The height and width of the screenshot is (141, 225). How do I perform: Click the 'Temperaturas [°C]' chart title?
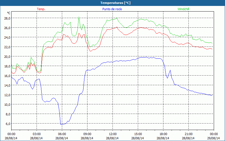115,3
